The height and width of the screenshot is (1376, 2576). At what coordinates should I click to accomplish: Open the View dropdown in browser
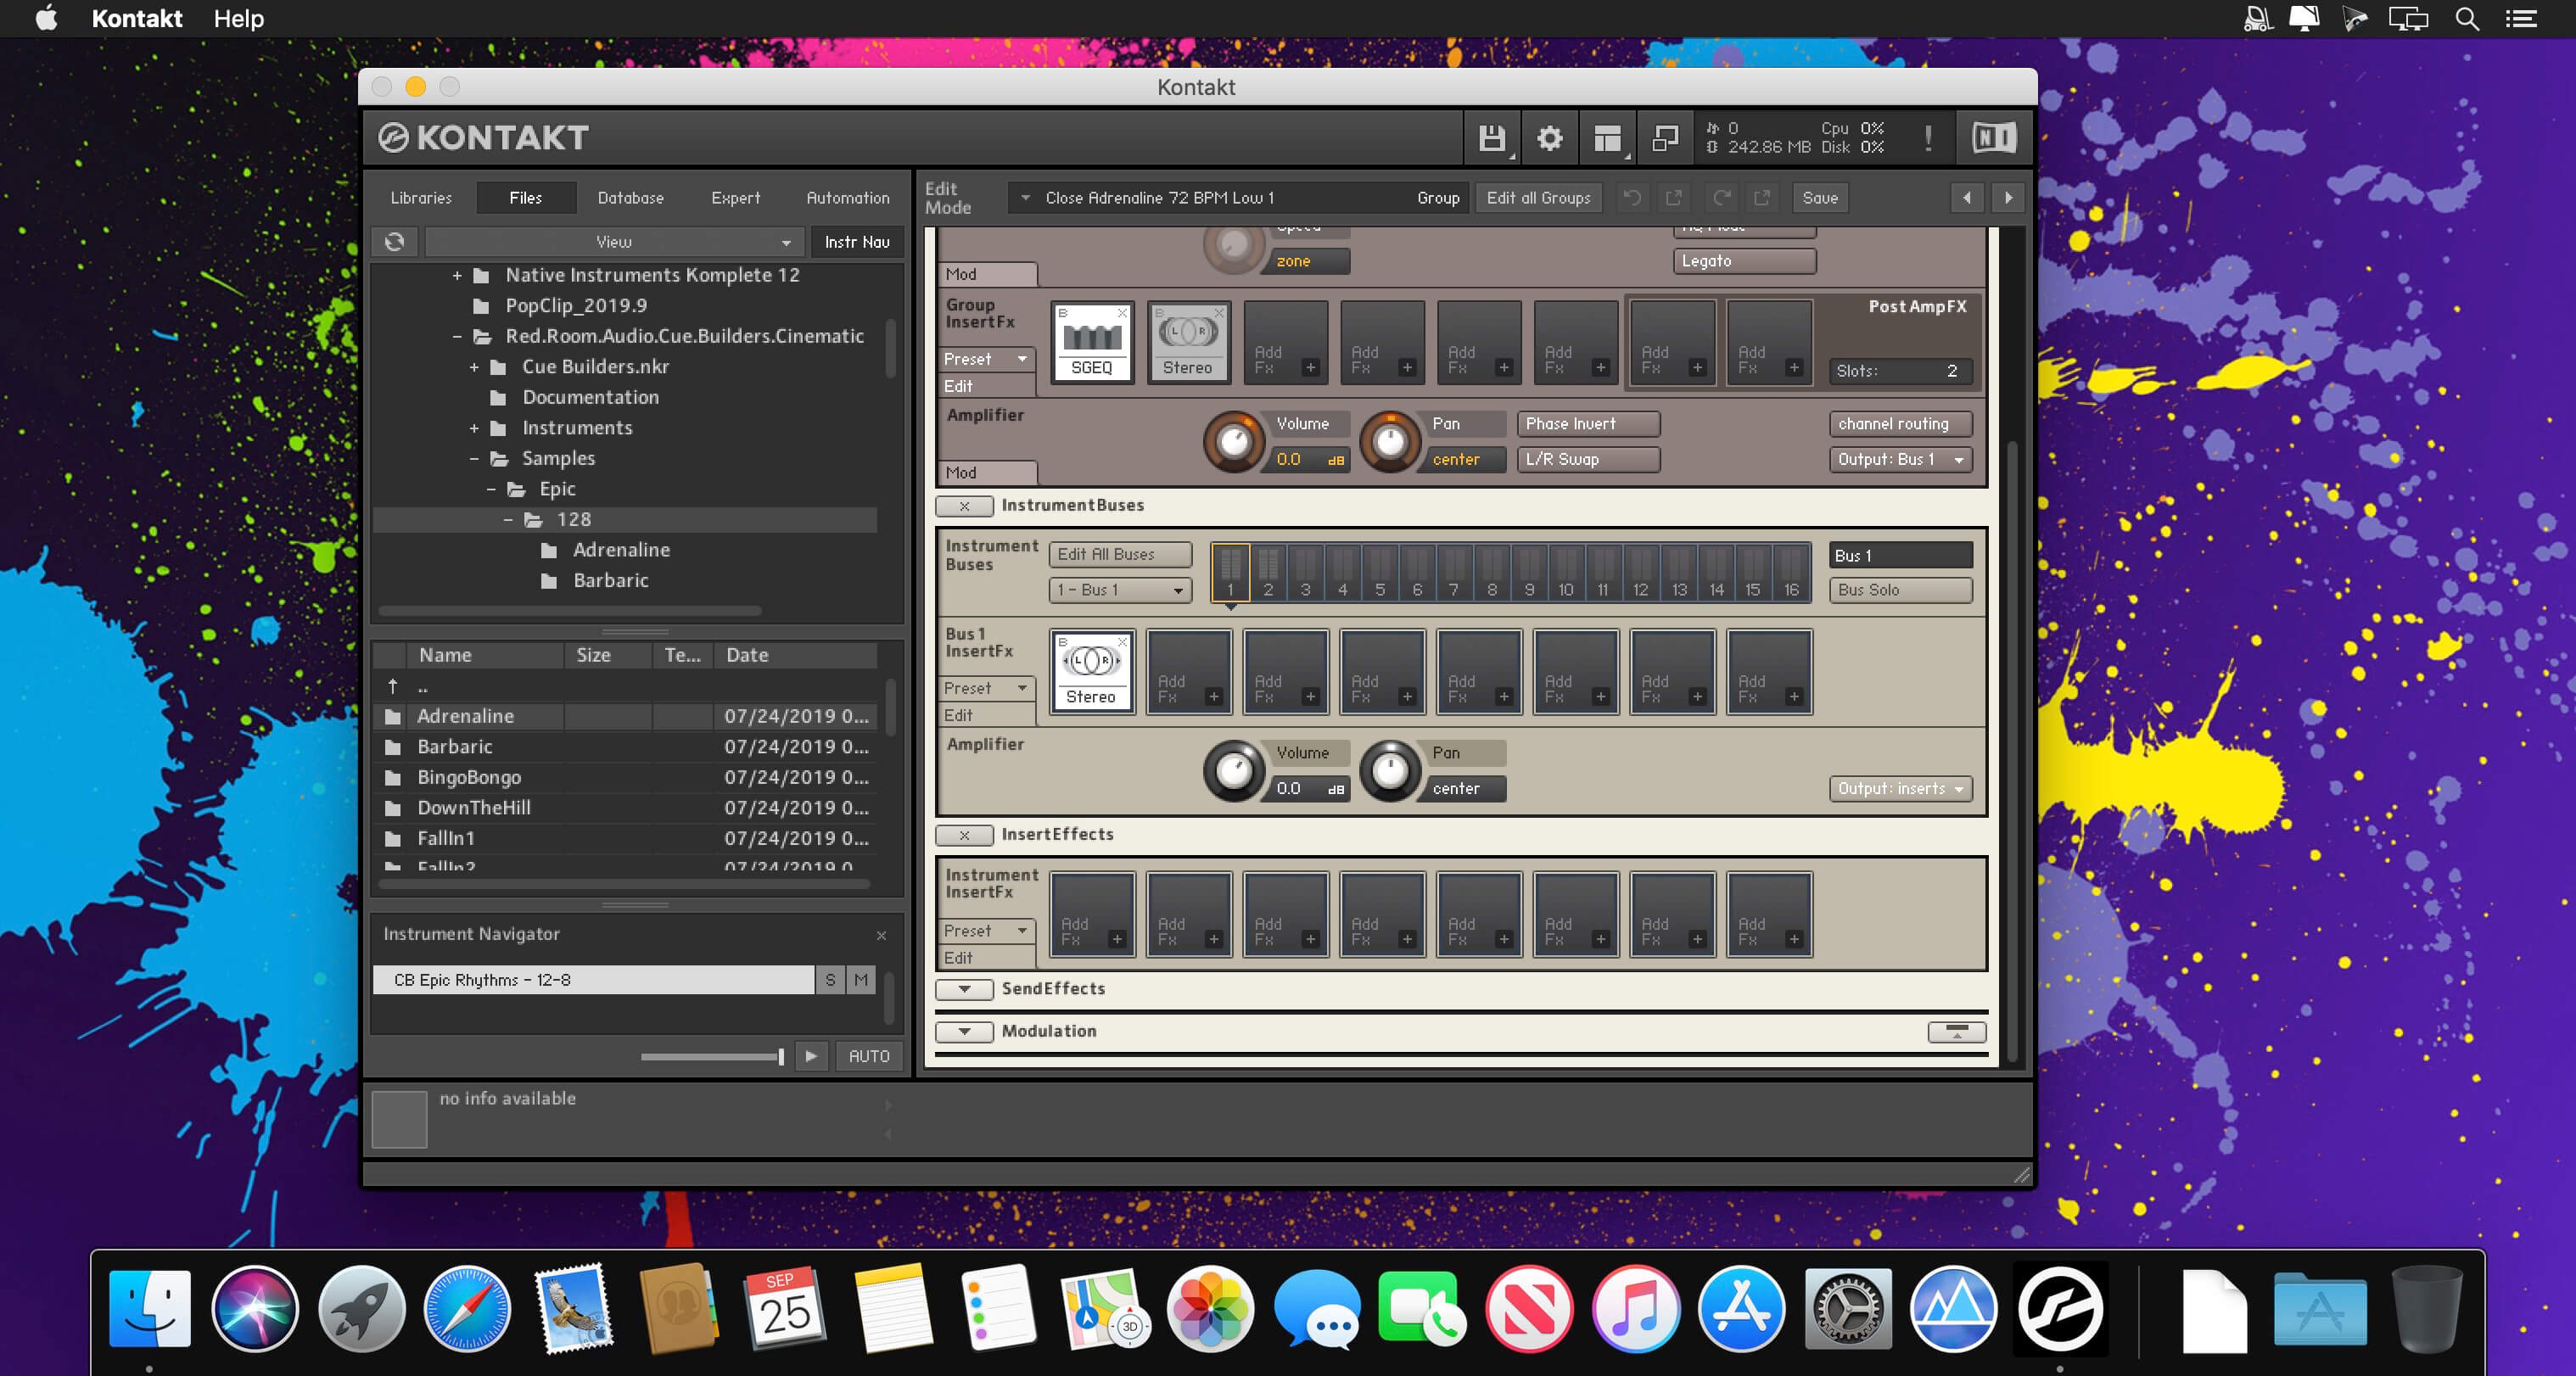[614, 242]
